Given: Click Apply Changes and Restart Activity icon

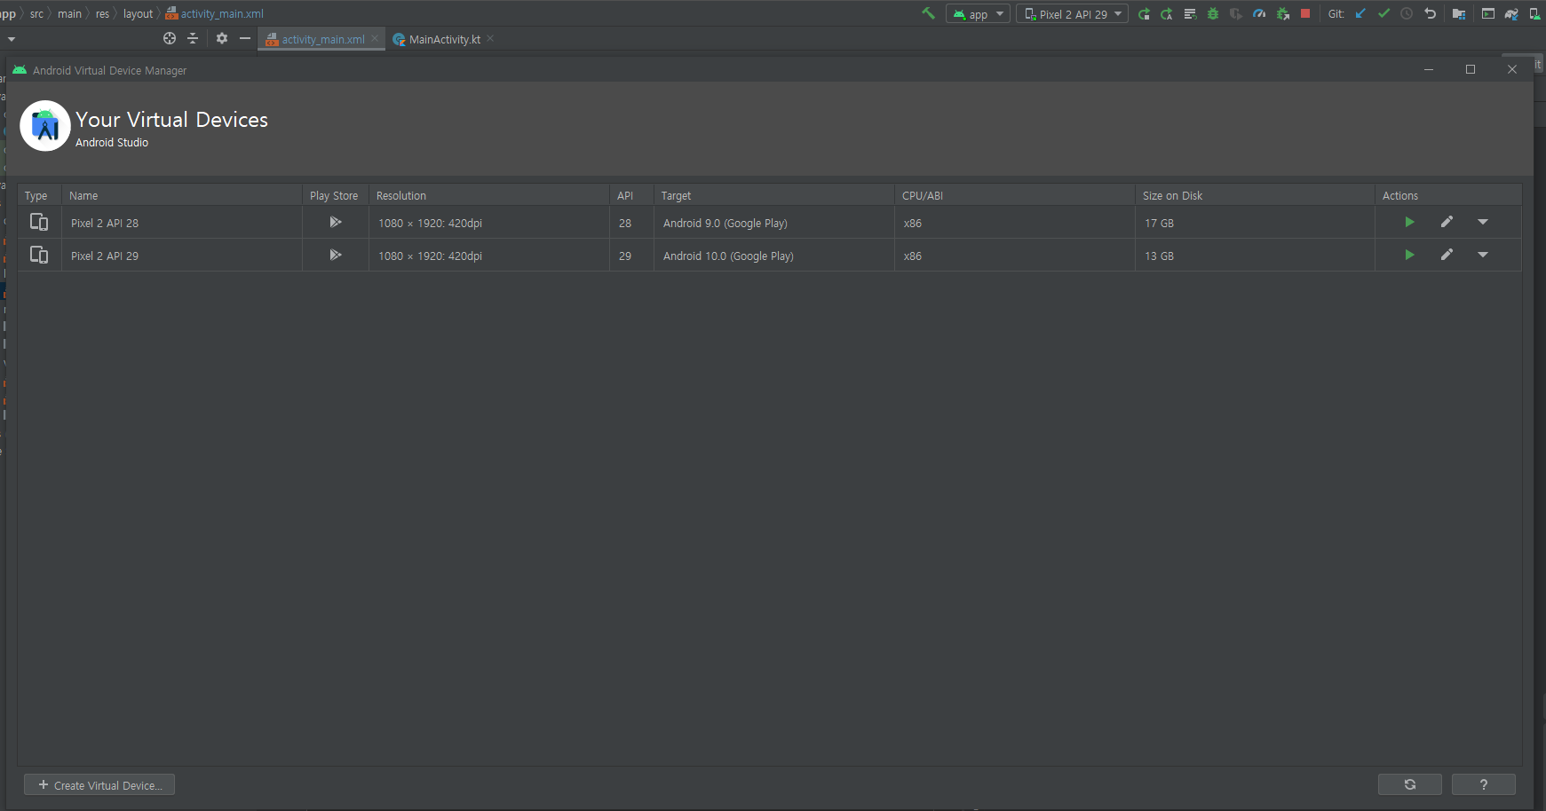Looking at the screenshot, I should click(x=1167, y=13).
